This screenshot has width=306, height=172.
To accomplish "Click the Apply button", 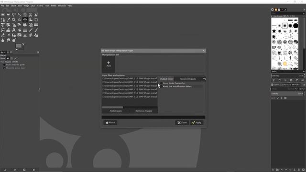I will pos(197,123).
